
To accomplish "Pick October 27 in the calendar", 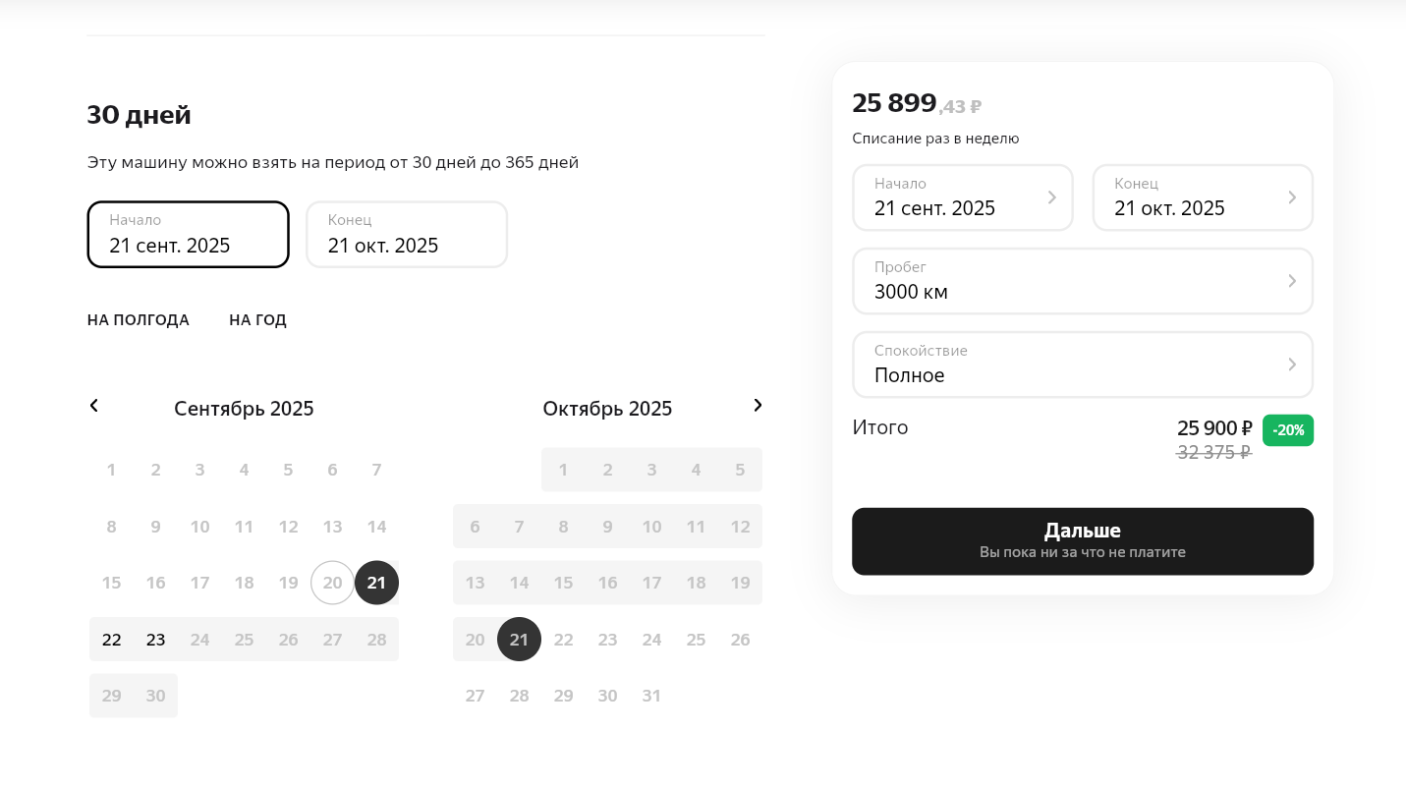I will tap(475, 696).
